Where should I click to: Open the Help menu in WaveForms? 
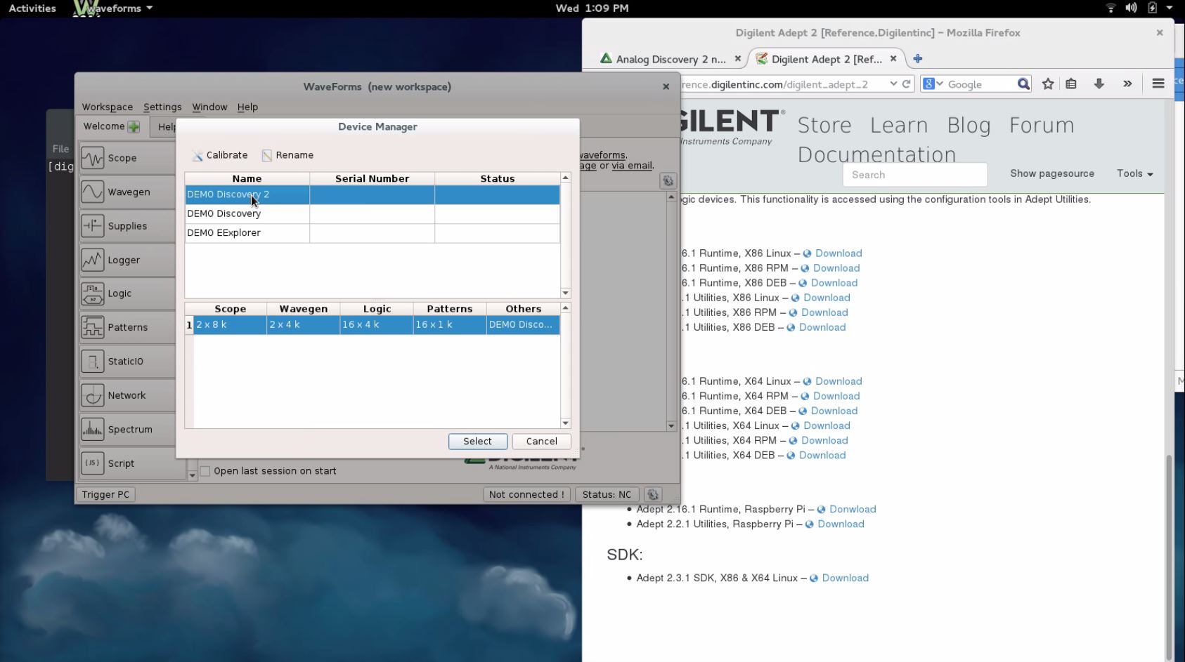pyautogui.click(x=247, y=107)
